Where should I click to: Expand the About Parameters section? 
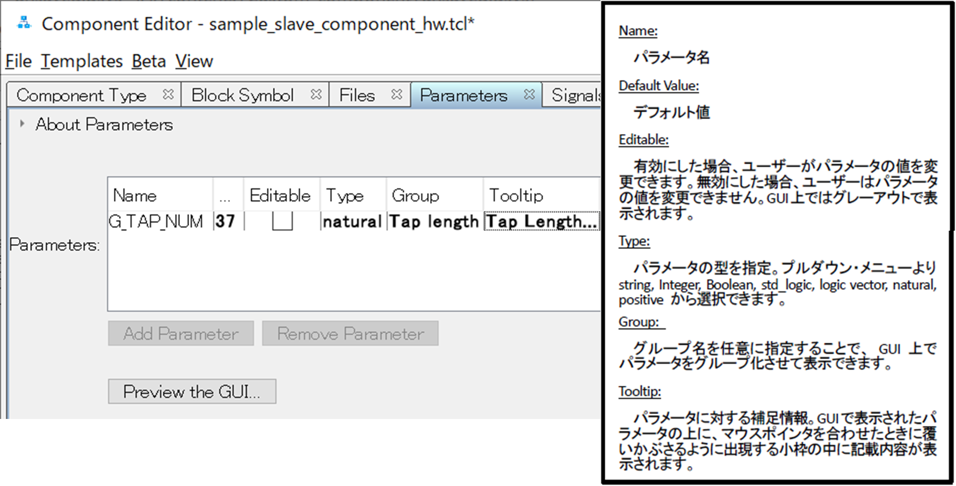point(22,124)
